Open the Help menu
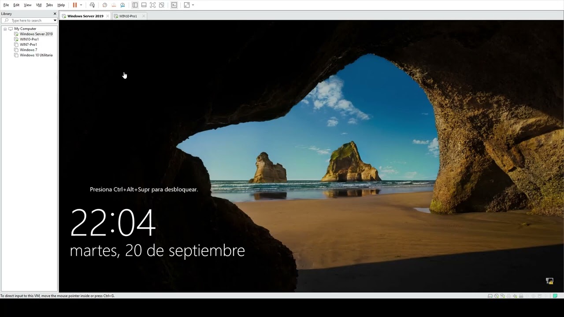Image resolution: width=564 pixels, height=317 pixels. tap(61, 5)
